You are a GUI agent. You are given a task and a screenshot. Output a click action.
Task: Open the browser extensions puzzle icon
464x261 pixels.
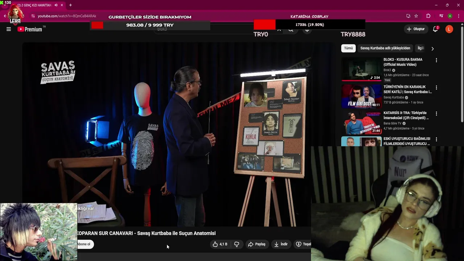click(x=428, y=16)
